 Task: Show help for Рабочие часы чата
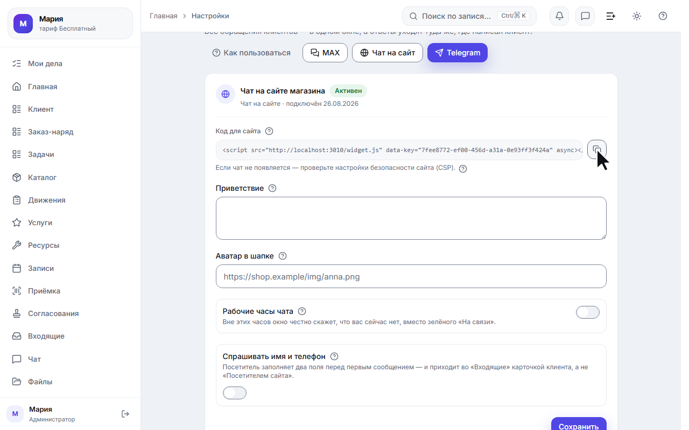302,311
